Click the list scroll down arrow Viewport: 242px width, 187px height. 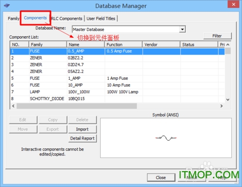(x=228, y=100)
